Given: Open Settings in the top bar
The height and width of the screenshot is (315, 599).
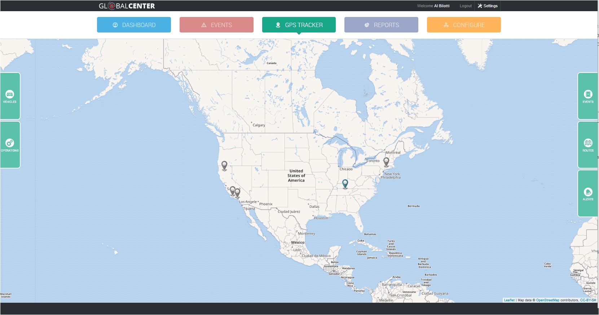Looking at the screenshot, I should pyautogui.click(x=488, y=6).
